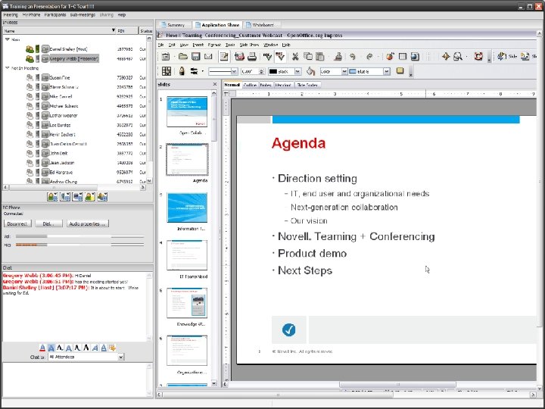Open the Color area style dropdown
This screenshot has width=545, height=409.
(x=344, y=71)
